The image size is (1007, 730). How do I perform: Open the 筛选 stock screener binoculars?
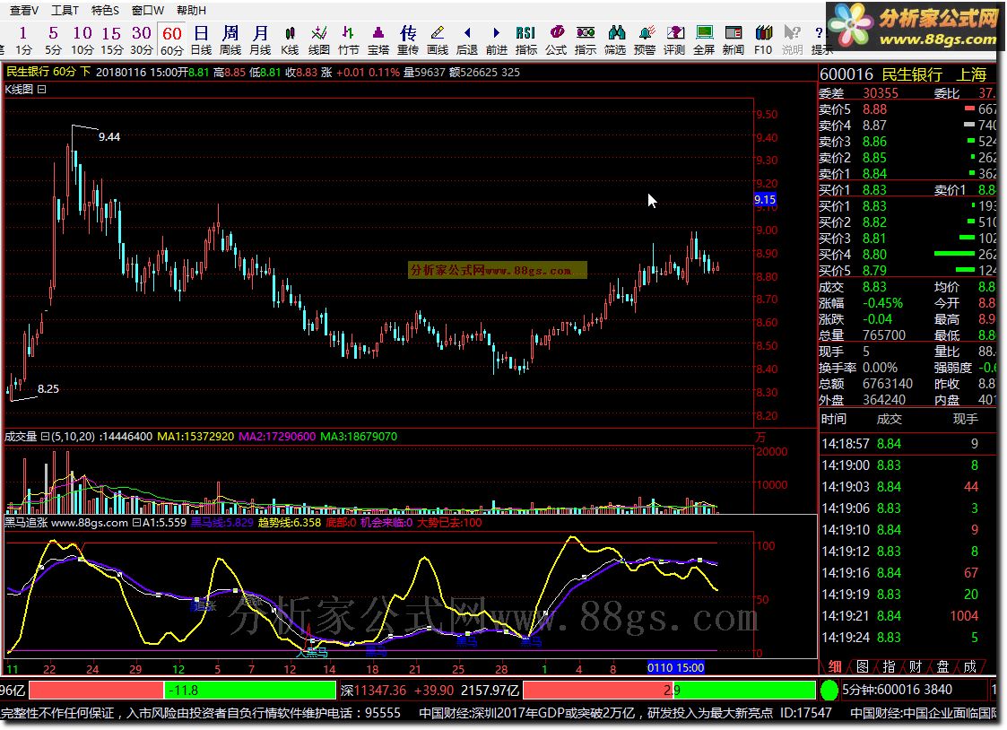[x=615, y=39]
